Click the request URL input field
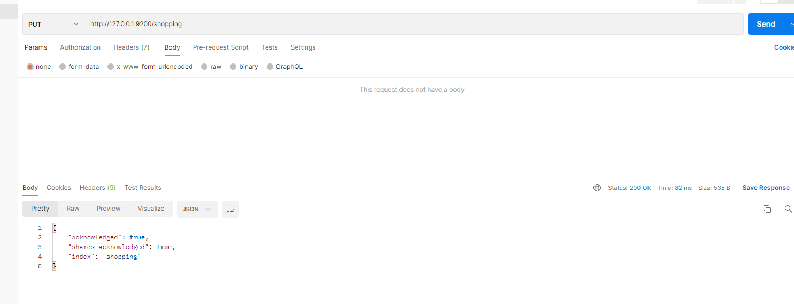The height and width of the screenshot is (304, 794). [x=414, y=24]
